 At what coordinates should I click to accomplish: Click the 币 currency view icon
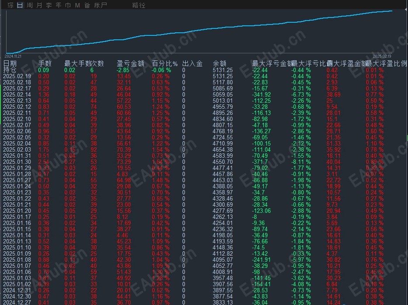[x=68, y=6]
